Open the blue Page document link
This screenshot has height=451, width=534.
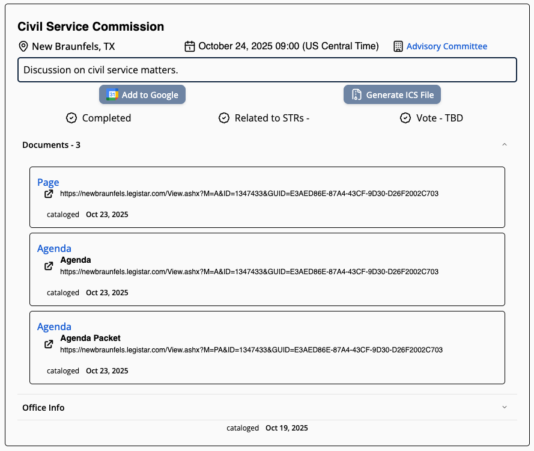point(48,182)
